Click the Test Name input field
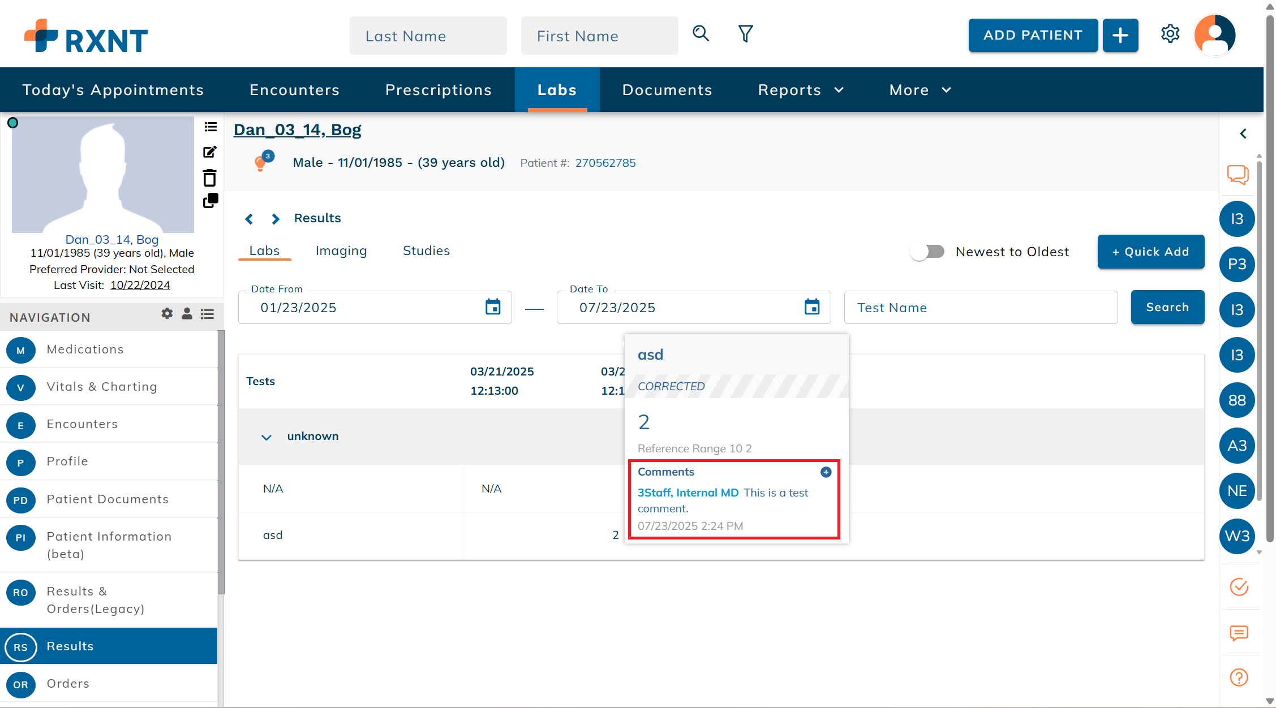The width and height of the screenshot is (1276, 708). tap(981, 308)
